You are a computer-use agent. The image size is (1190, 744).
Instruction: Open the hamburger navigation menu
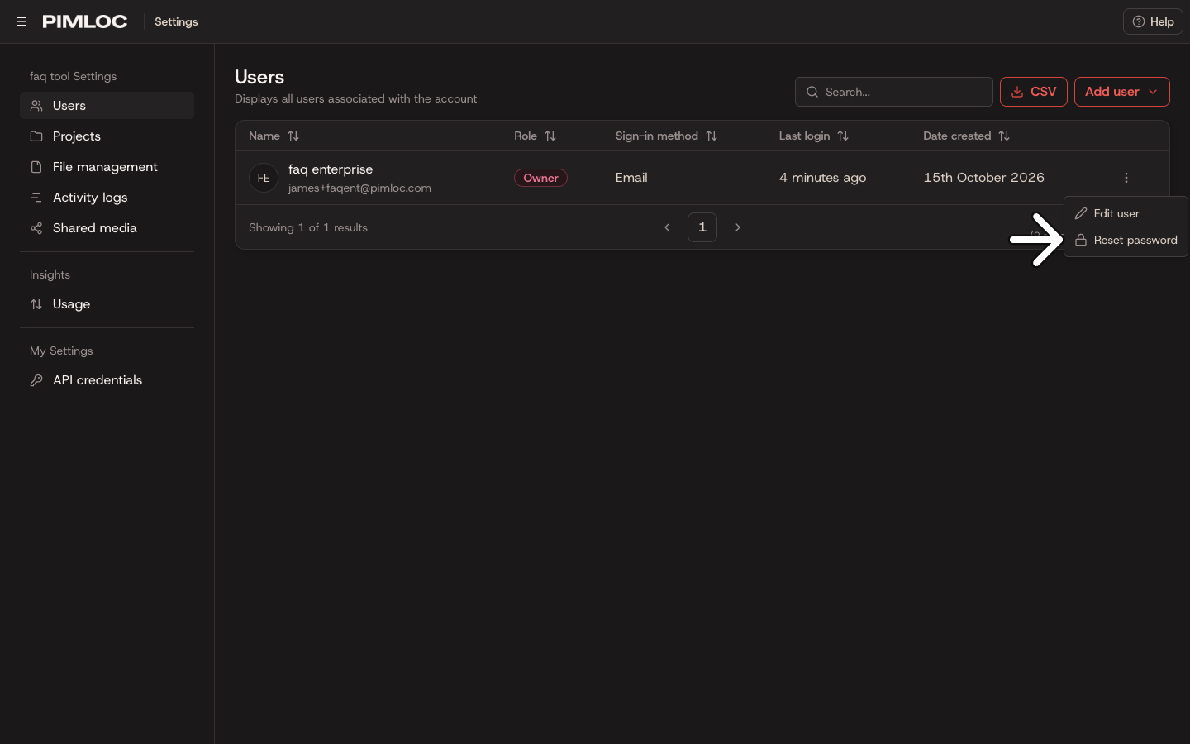(x=21, y=21)
